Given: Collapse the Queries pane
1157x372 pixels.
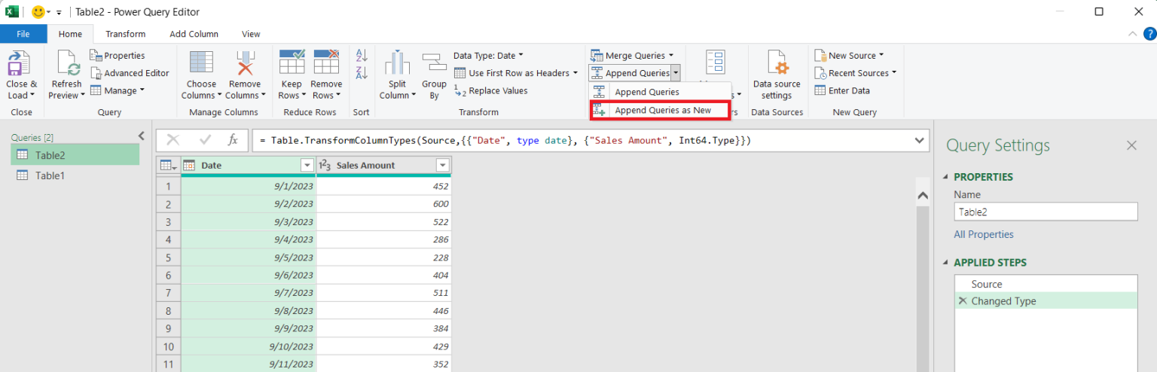Looking at the screenshot, I should (x=141, y=136).
